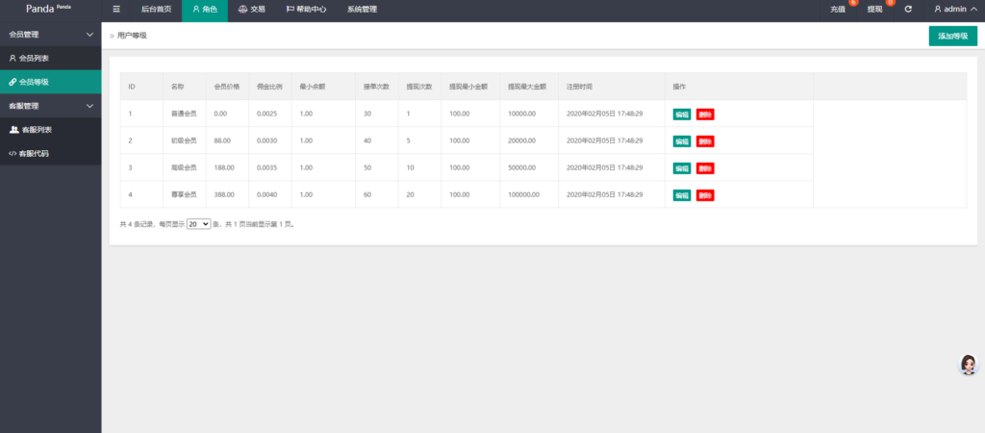Collapse the 会员管理 sidebar group
The width and height of the screenshot is (985, 433).
coord(50,34)
